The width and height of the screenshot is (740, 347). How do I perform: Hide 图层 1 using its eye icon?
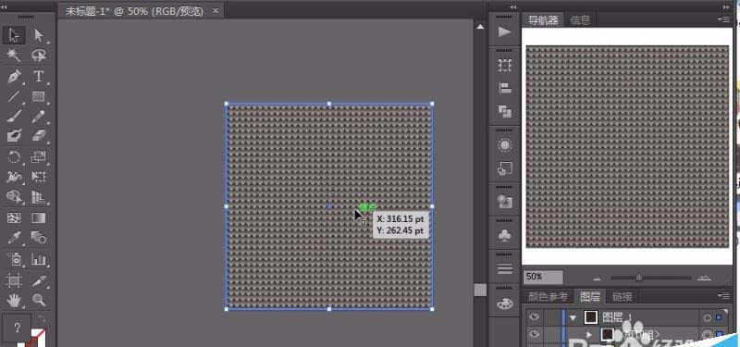click(534, 317)
